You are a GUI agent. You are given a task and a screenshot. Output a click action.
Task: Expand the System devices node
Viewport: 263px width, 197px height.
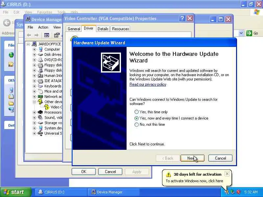(x=34, y=128)
